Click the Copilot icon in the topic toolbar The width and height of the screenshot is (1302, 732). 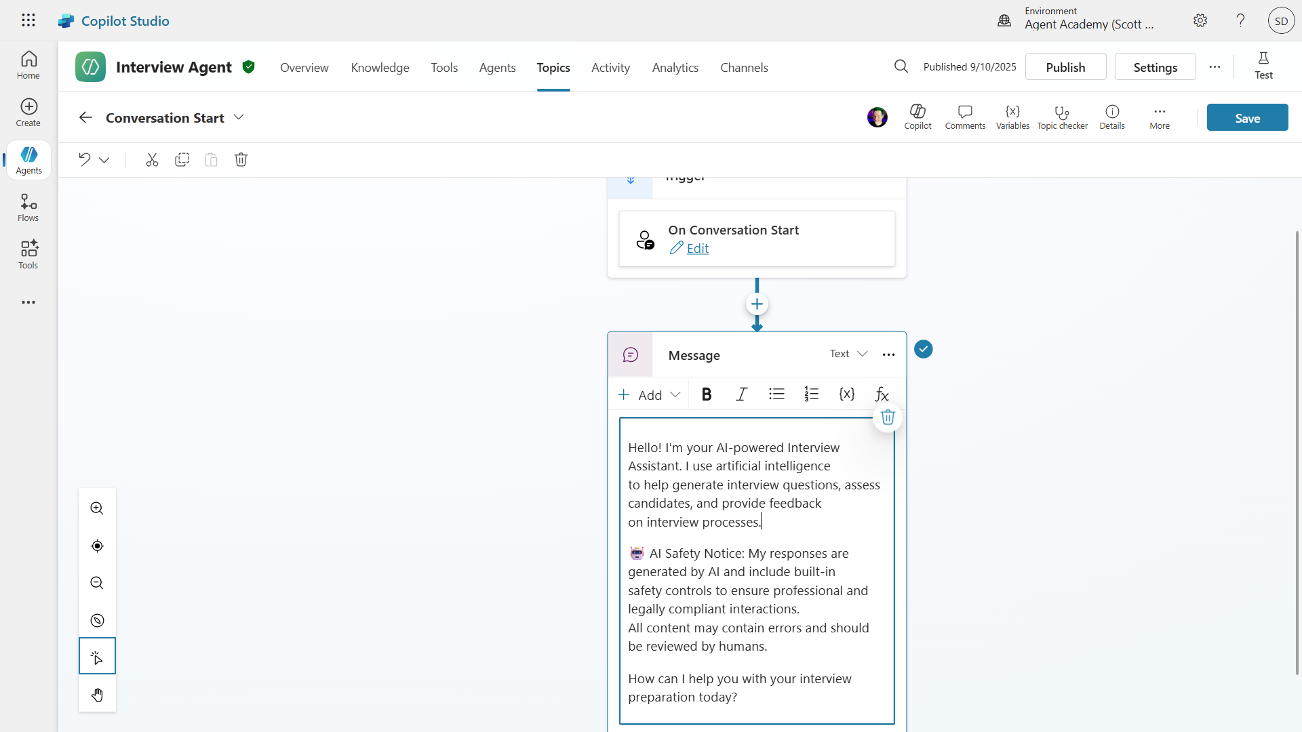[x=918, y=117]
